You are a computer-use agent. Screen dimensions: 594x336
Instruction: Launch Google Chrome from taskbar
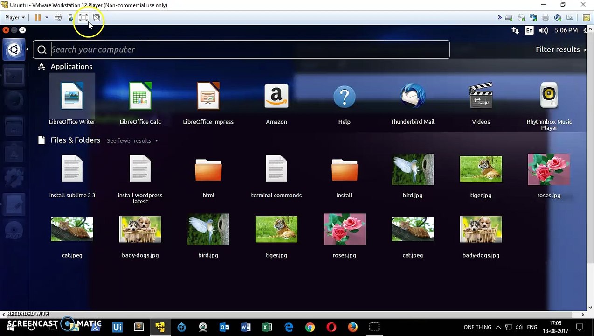(x=310, y=327)
